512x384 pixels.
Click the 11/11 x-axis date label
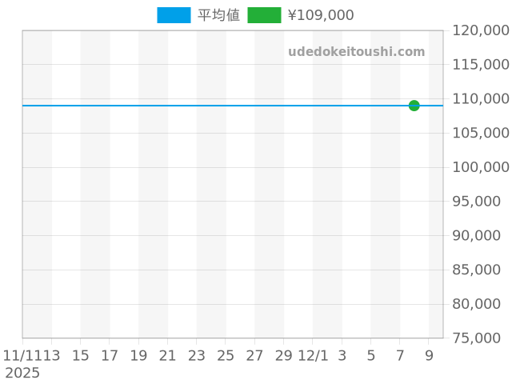[x=22, y=355]
